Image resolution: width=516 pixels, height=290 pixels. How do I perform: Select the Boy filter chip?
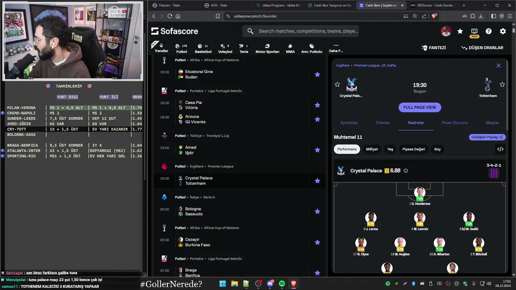click(437, 149)
